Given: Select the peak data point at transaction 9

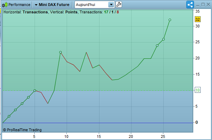Looking at the screenshot, I should click(60, 52).
